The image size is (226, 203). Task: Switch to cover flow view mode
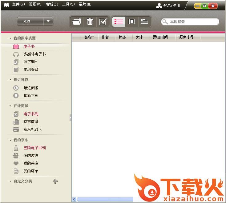point(132,22)
